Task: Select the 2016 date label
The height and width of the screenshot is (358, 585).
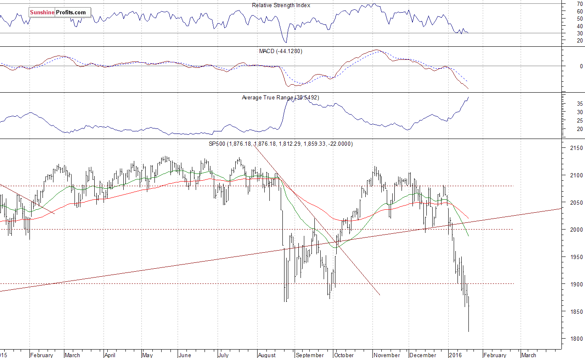Action: click(x=455, y=355)
